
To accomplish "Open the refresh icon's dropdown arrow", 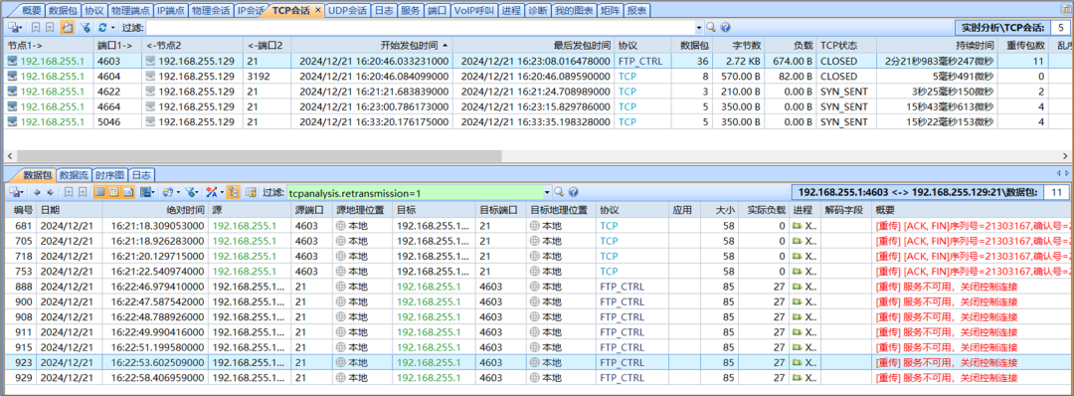I will point(112,28).
